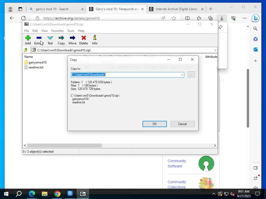Pin the Edge downloads flyout
The width and height of the screenshot is (266, 199).
pos(220,27)
